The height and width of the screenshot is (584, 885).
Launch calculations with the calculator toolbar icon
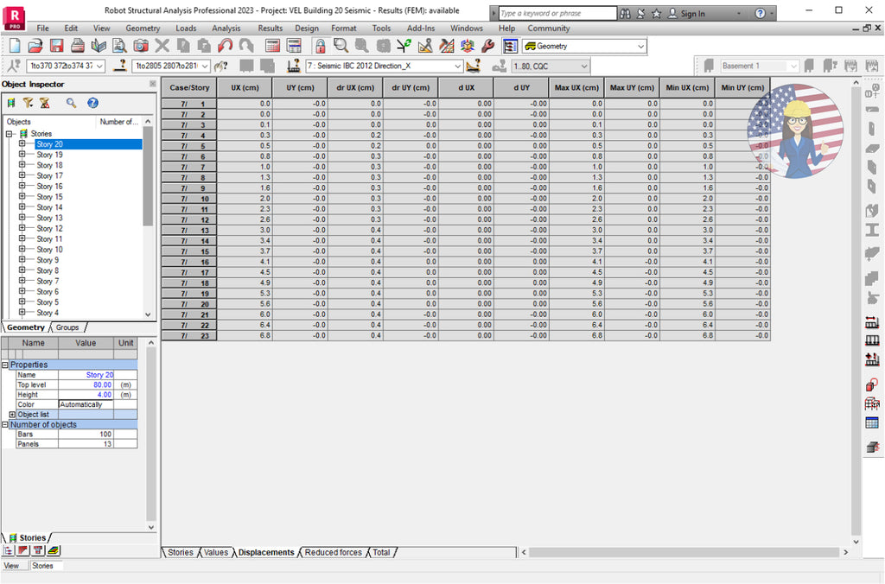click(273, 46)
